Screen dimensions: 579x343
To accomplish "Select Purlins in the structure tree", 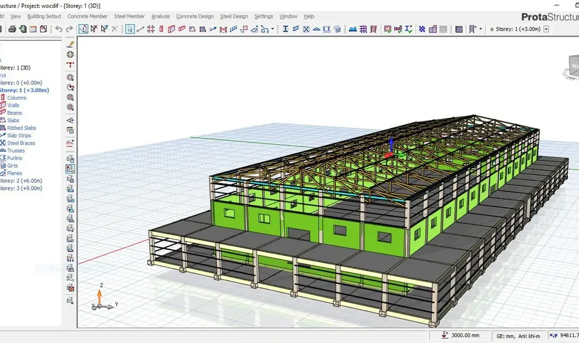I will click(15, 158).
